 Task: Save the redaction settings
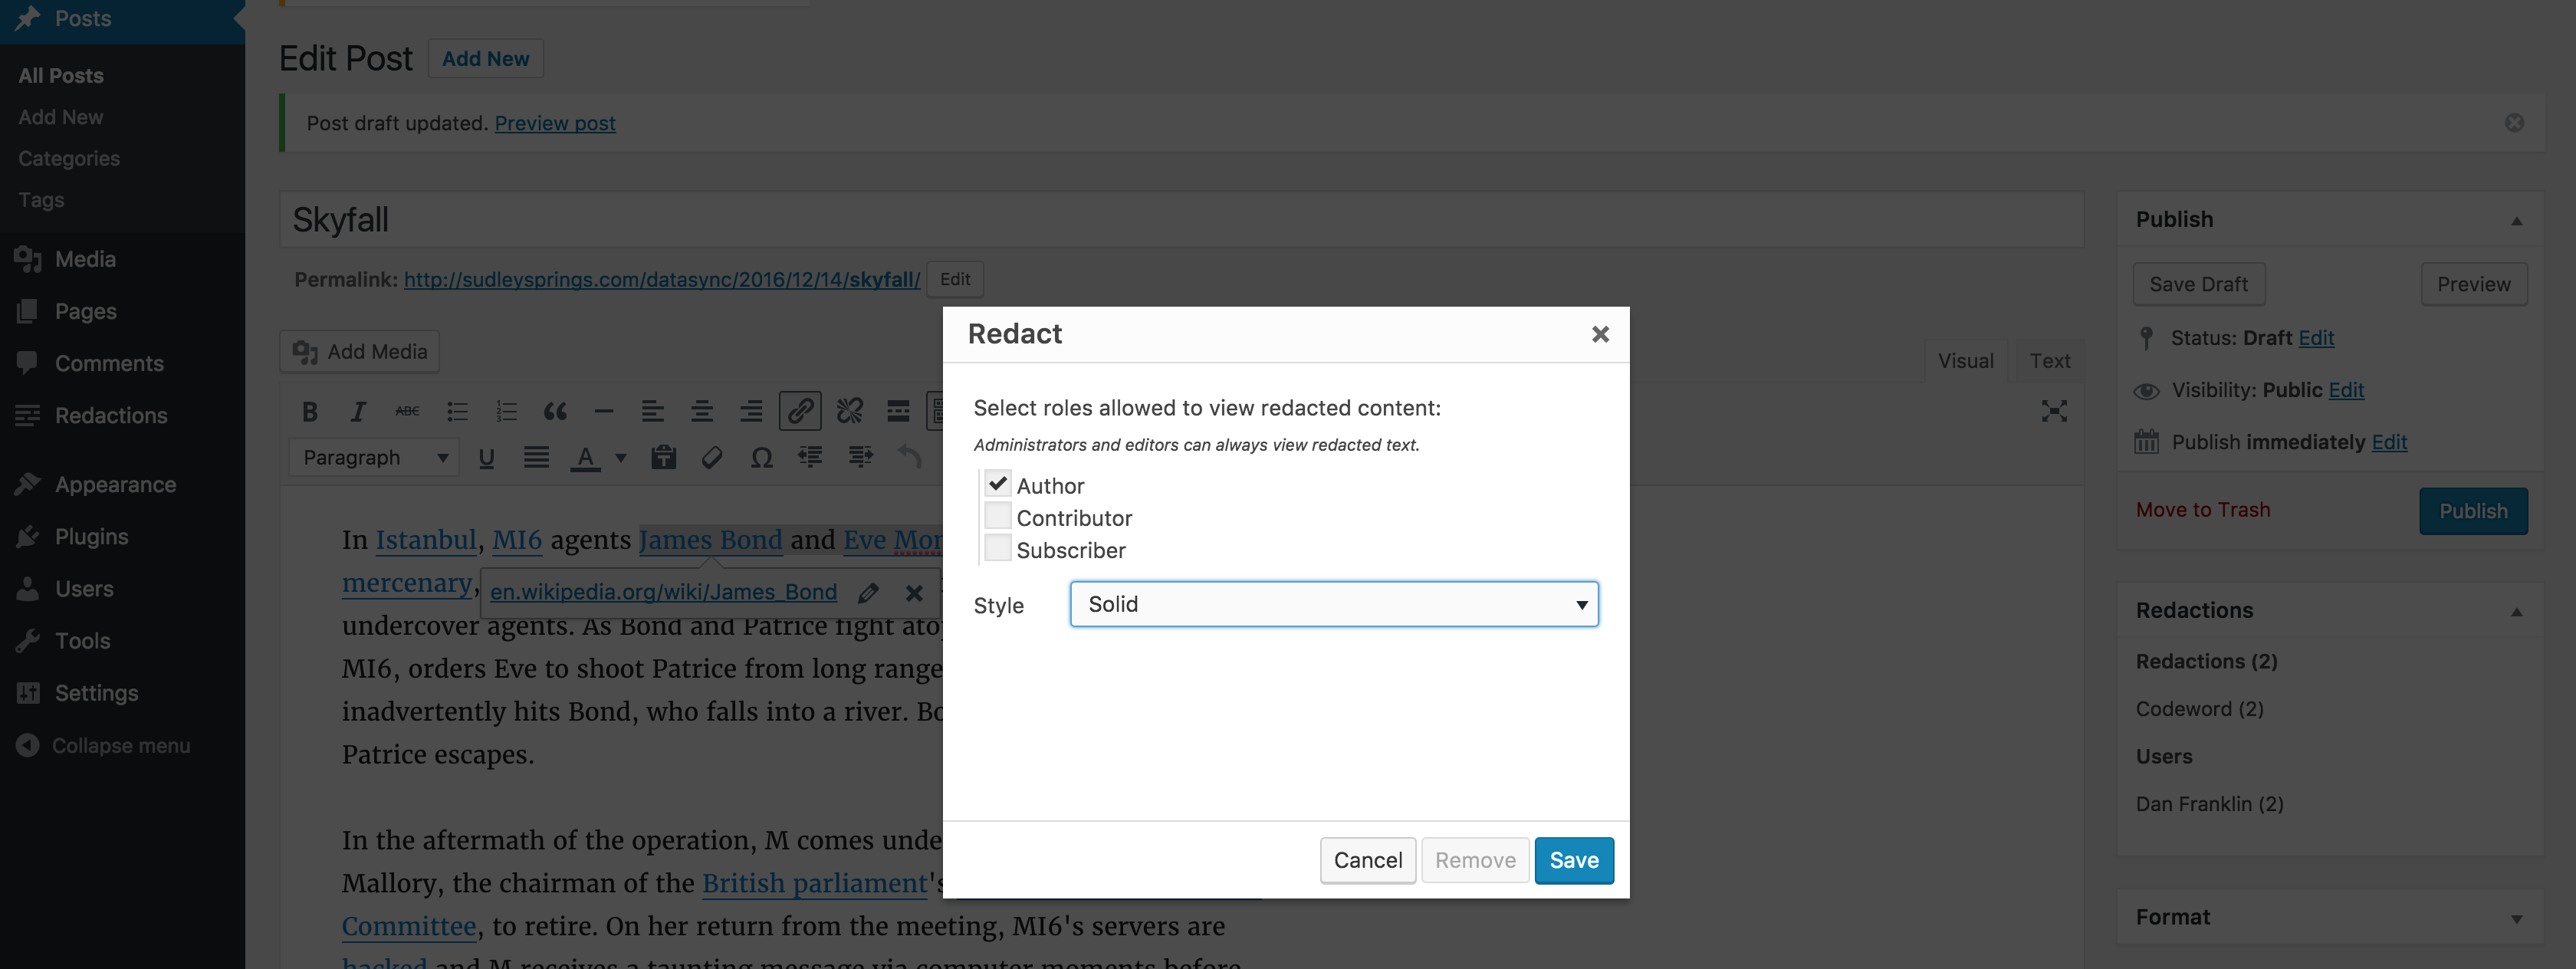coord(1573,860)
